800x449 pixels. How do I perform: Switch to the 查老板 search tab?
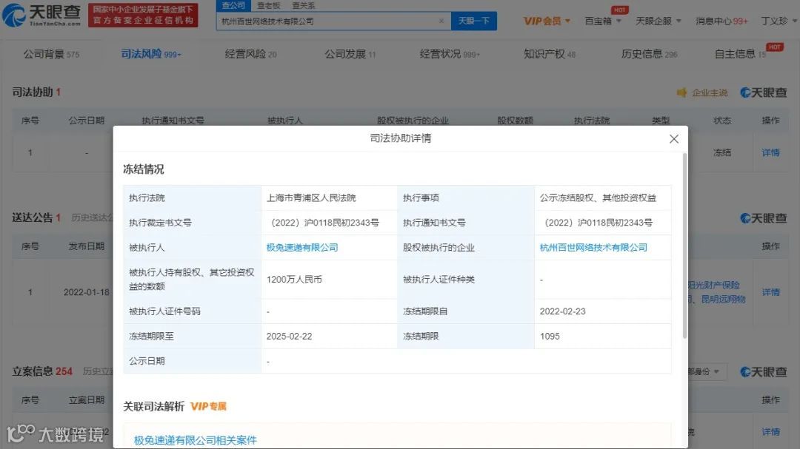[x=268, y=6]
